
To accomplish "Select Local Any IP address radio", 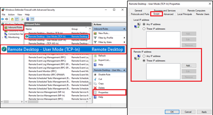I will (144, 24).
